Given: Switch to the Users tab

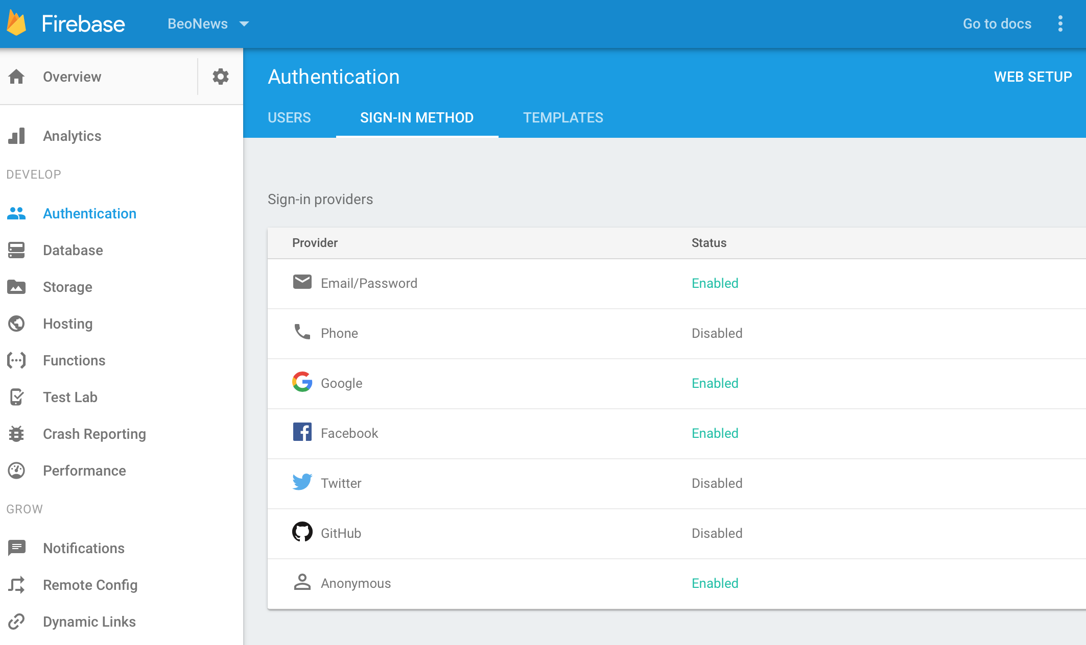Looking at the screenshot, I should [289, 117].
